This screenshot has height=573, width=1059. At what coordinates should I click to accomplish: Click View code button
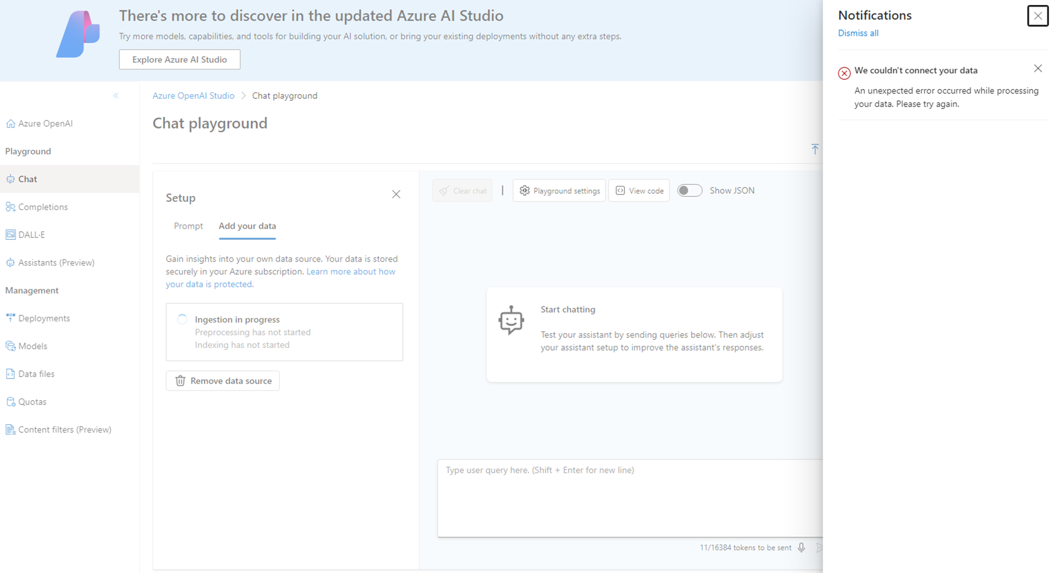pyautogui.click(x=639, y=191)
